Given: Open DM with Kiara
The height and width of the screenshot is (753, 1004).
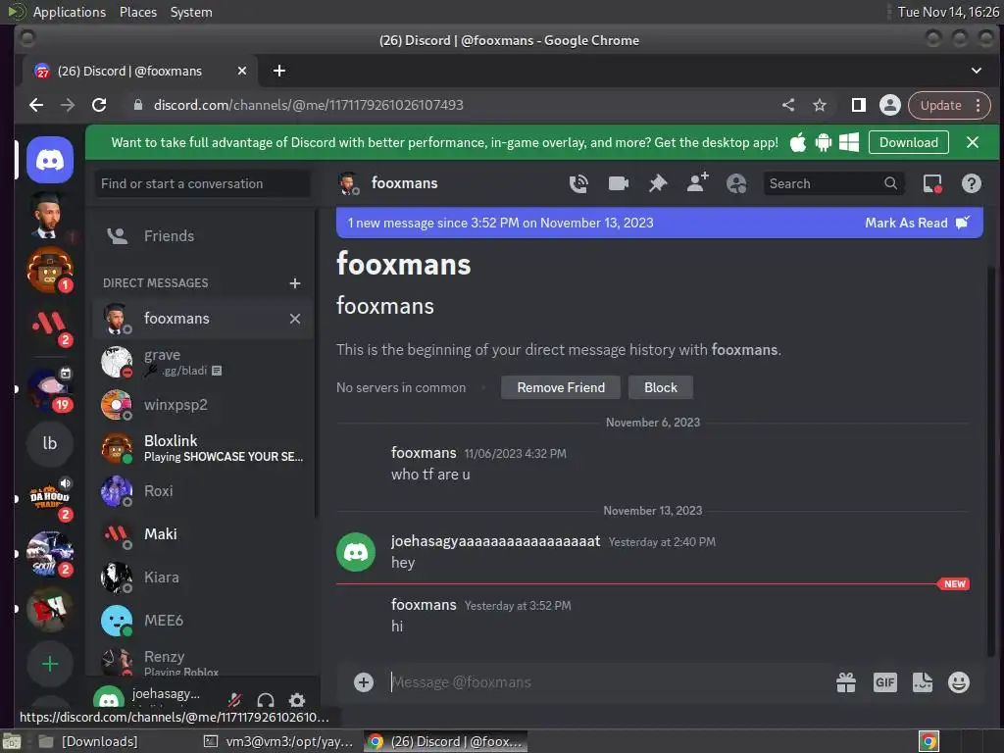Looking at the screenshot, I should click(x=203, y=577).
